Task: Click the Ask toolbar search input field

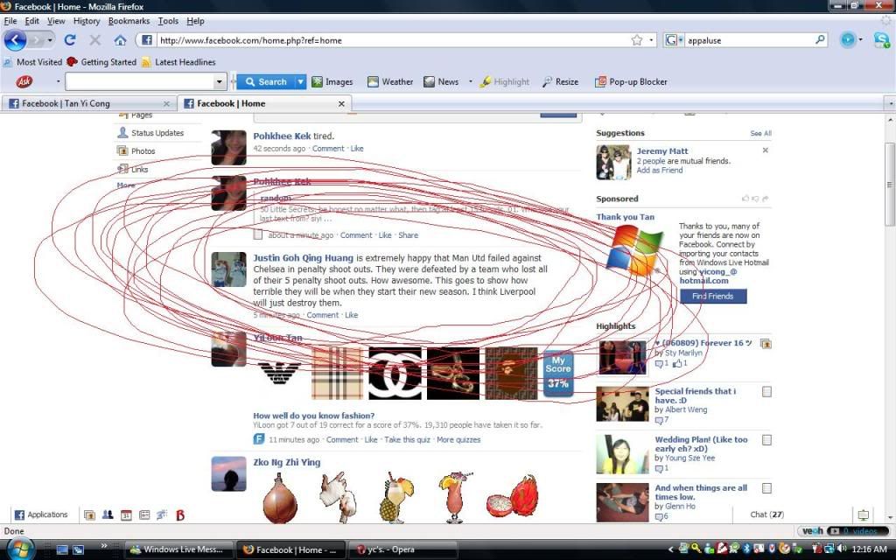Action: pyautogui.click(x=140, y=81)
